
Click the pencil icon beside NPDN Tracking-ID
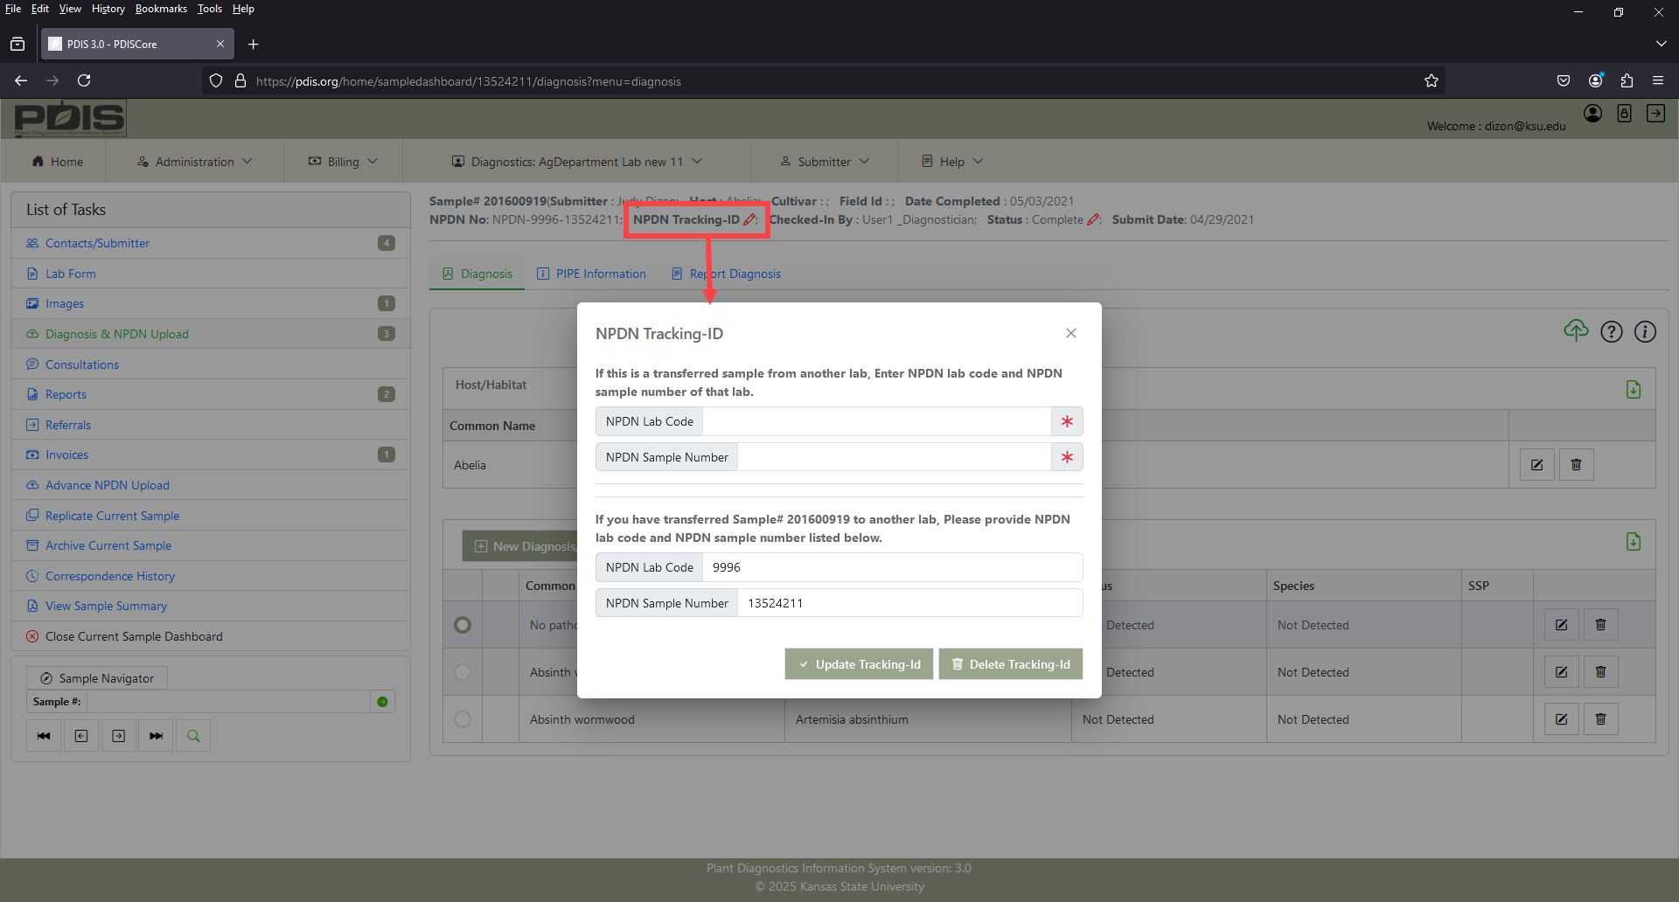tap(749, 220)
